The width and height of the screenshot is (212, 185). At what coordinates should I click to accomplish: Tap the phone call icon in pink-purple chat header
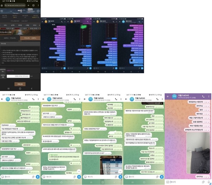click(203, 97)
